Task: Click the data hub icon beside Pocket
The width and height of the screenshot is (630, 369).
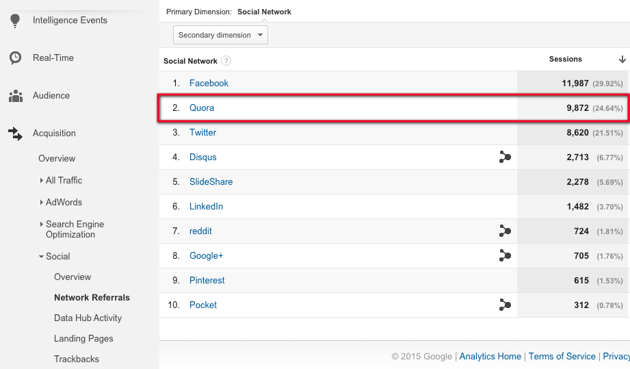Action: 505,305
